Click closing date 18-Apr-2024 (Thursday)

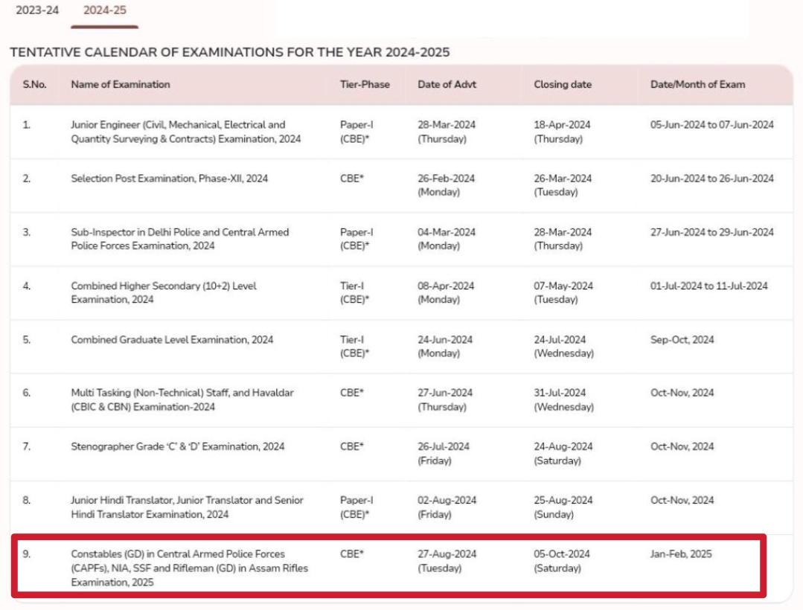pos(562,132)
